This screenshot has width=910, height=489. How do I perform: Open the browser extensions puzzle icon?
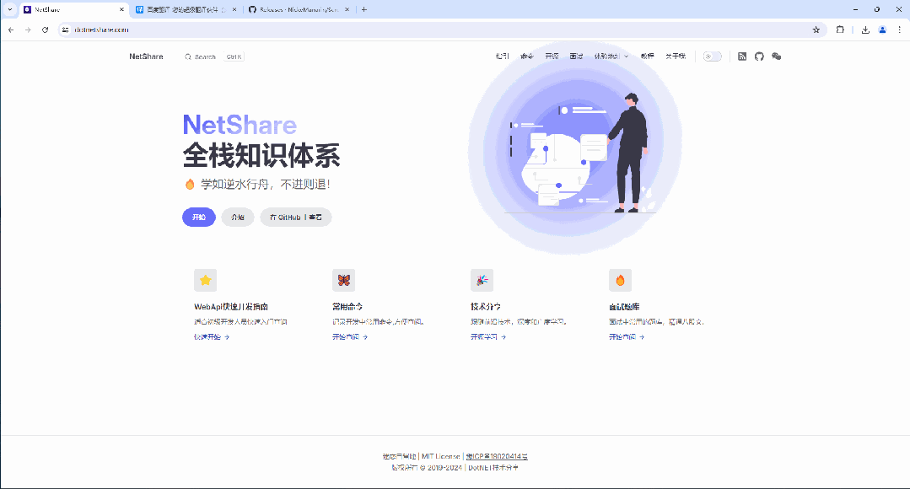click(840, 30)
